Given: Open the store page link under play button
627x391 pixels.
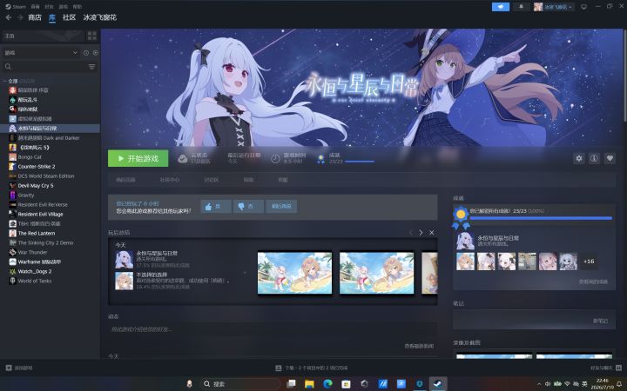Looking at the screenshot, I should point(125,180).
